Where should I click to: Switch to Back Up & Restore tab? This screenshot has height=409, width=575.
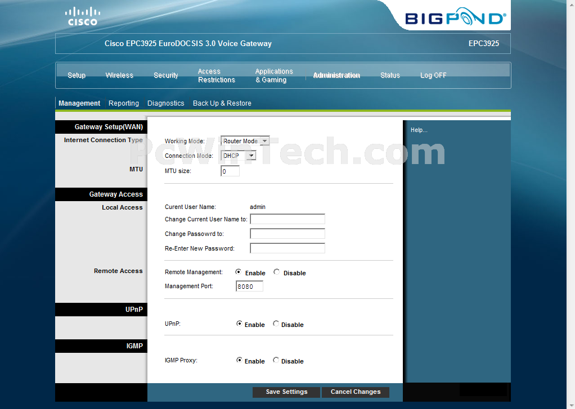[222, 103]
